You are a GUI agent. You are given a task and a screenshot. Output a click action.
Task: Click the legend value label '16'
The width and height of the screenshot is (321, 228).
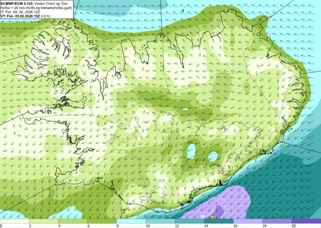coord(235,226)
